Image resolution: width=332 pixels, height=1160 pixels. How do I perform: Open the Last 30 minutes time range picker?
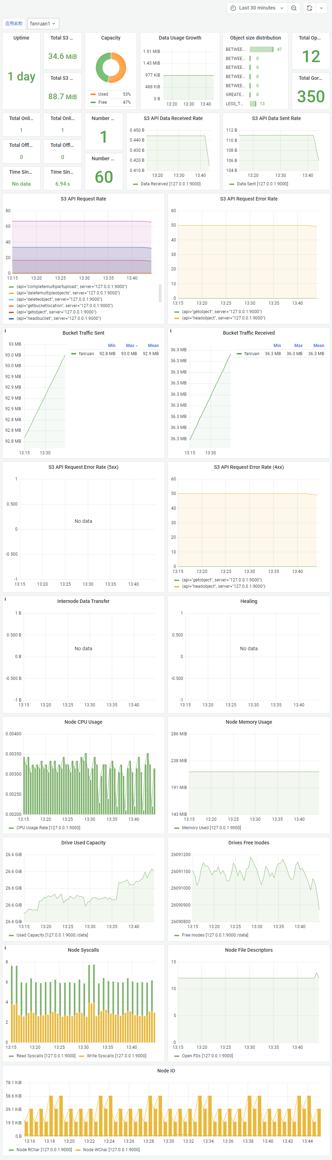point(257,8)
